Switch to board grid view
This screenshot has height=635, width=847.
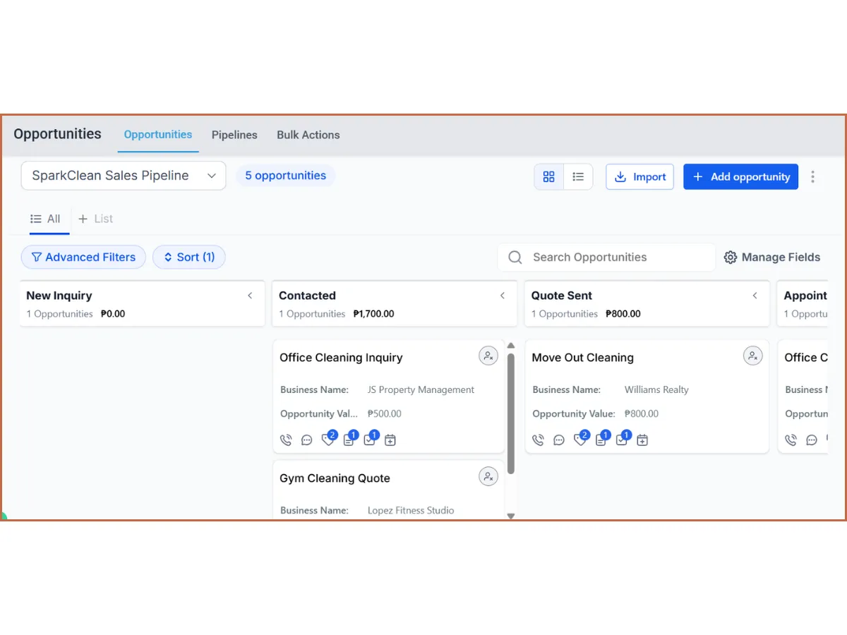tap(549, 177)
